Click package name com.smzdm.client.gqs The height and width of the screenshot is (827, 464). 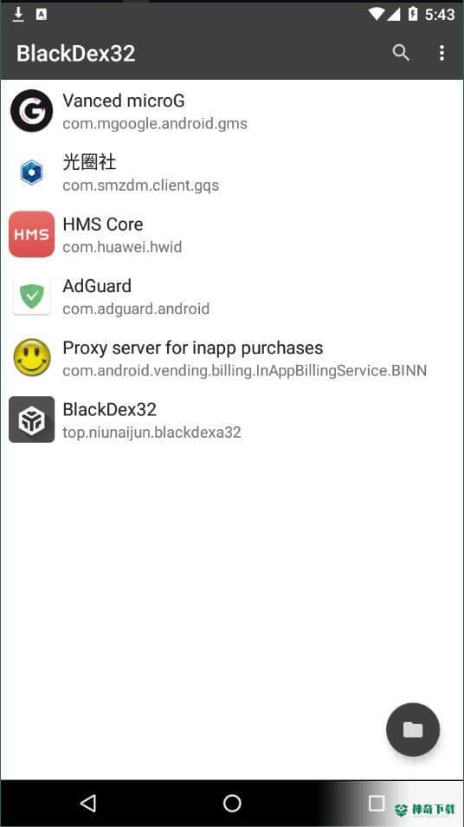(140, 186)
